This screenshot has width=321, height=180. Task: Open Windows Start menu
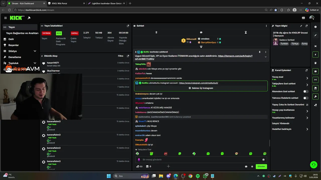tap(109, 176)
